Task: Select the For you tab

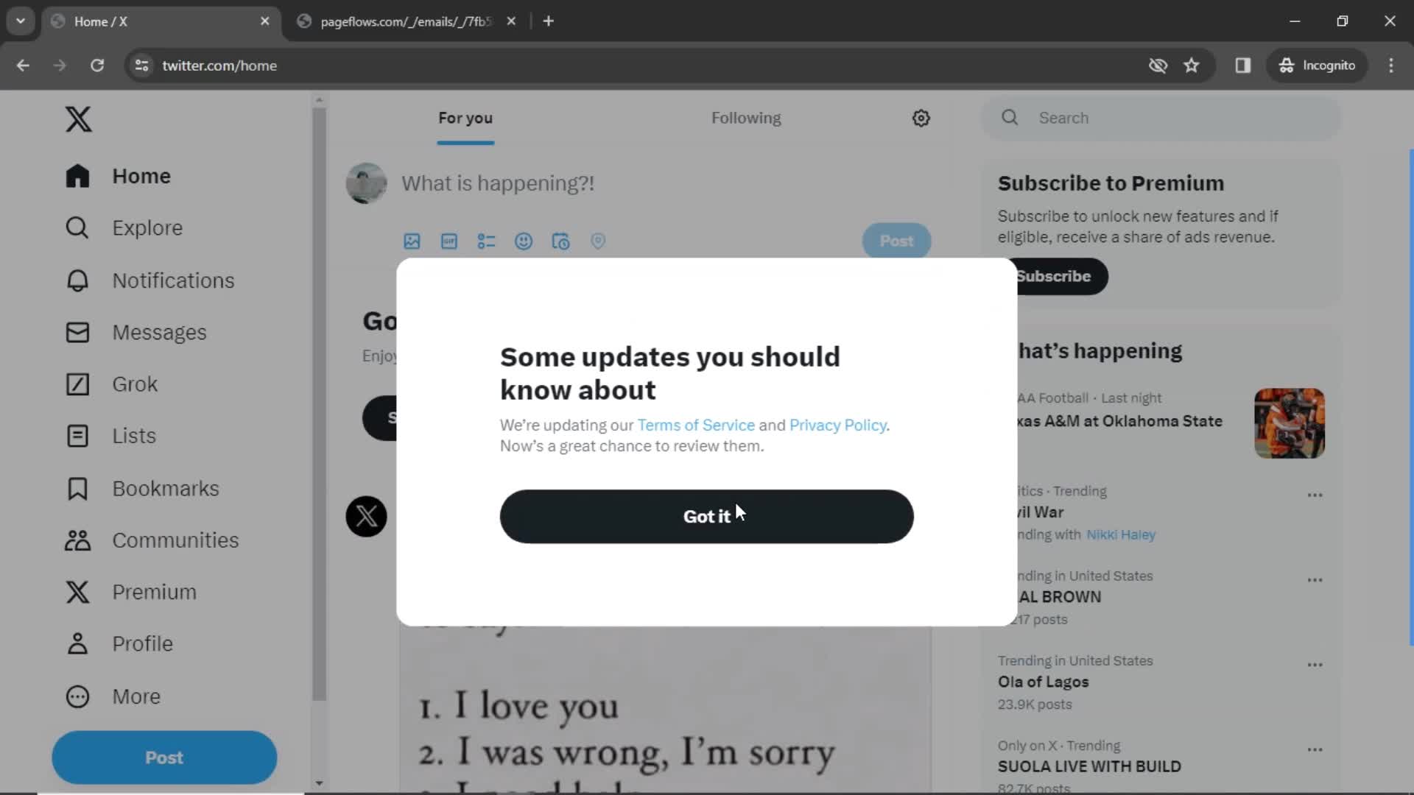Action: click(466, 118)
